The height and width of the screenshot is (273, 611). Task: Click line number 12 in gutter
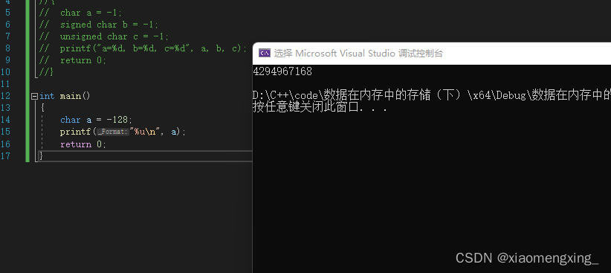tap(5, 96)
